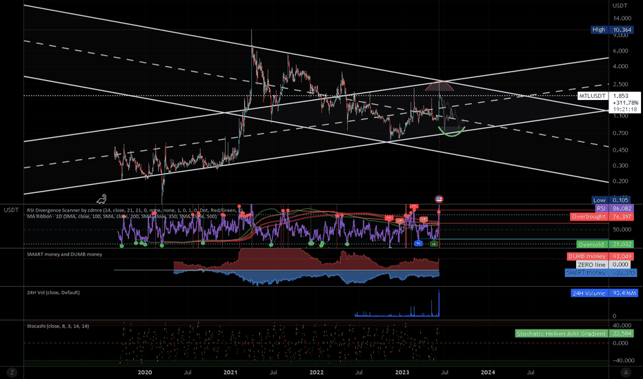The image size is (643, 379).
Task: Open SMART money and DUMB money legend
Action: (x=64, y=254)
